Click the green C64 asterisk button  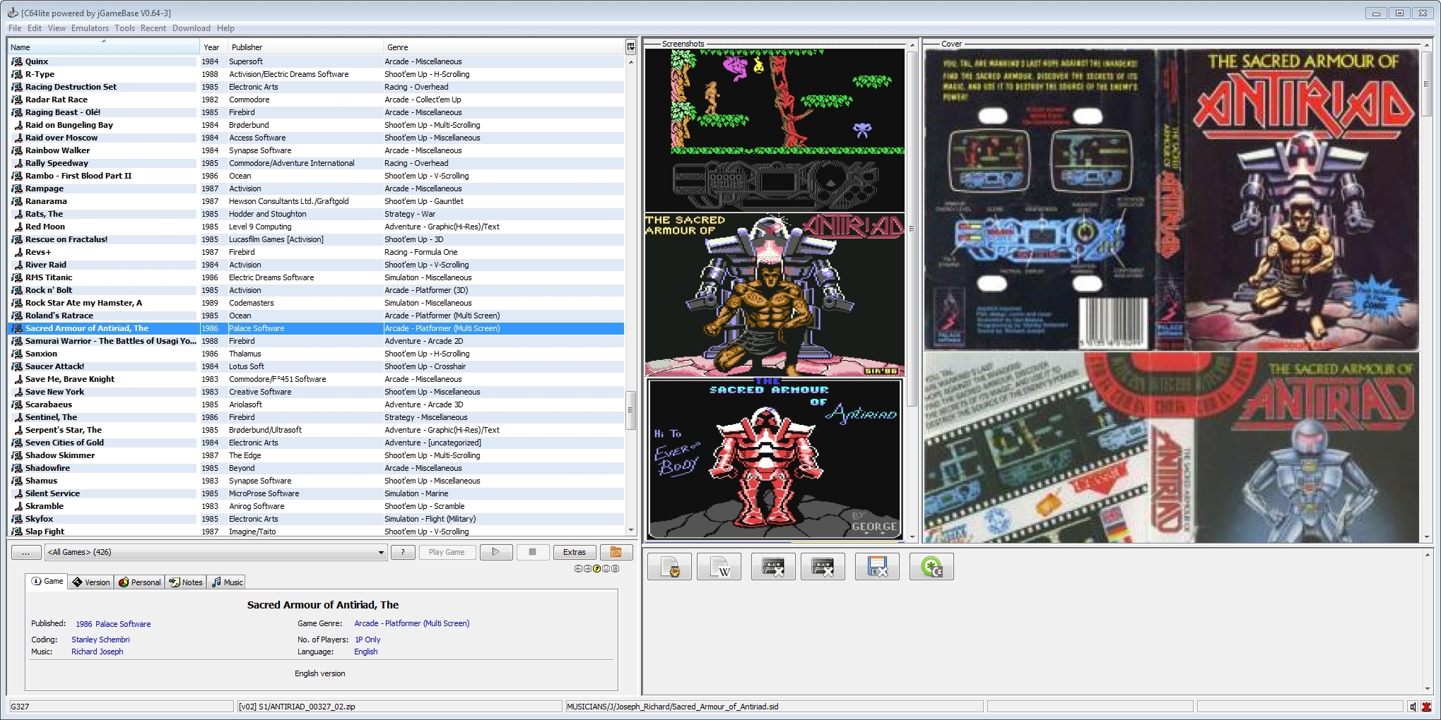(x=931, y=567)
